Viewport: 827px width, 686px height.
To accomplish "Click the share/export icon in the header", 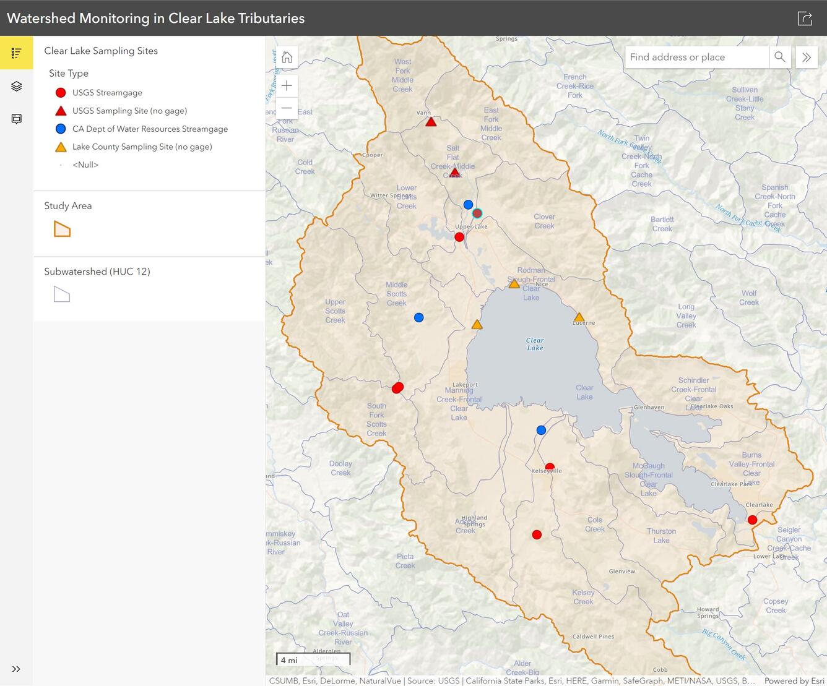I will tap(805, 19).
